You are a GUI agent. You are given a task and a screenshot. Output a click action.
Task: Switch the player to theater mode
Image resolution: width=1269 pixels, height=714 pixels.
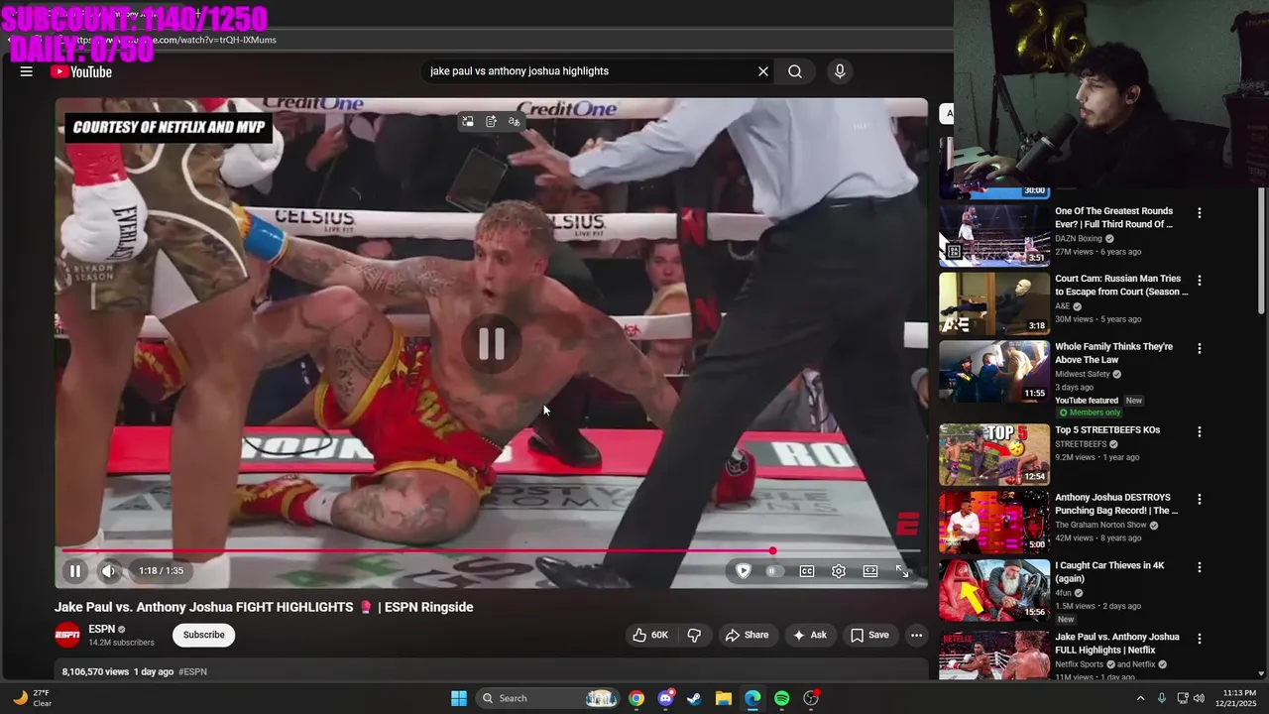pyautogui.click(x=870, y=571)
